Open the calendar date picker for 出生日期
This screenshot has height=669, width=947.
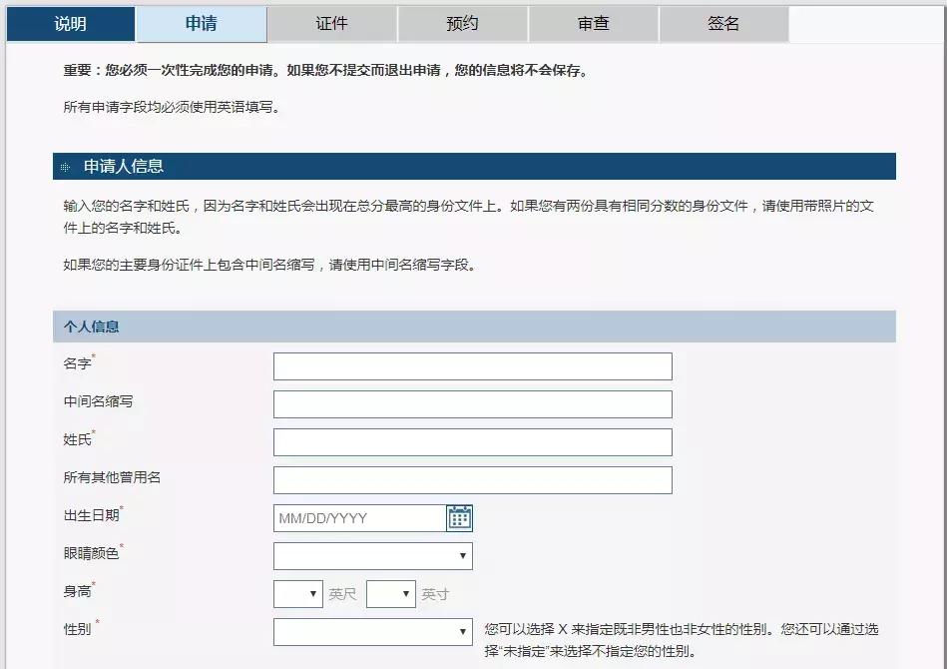tap(461, 518)
